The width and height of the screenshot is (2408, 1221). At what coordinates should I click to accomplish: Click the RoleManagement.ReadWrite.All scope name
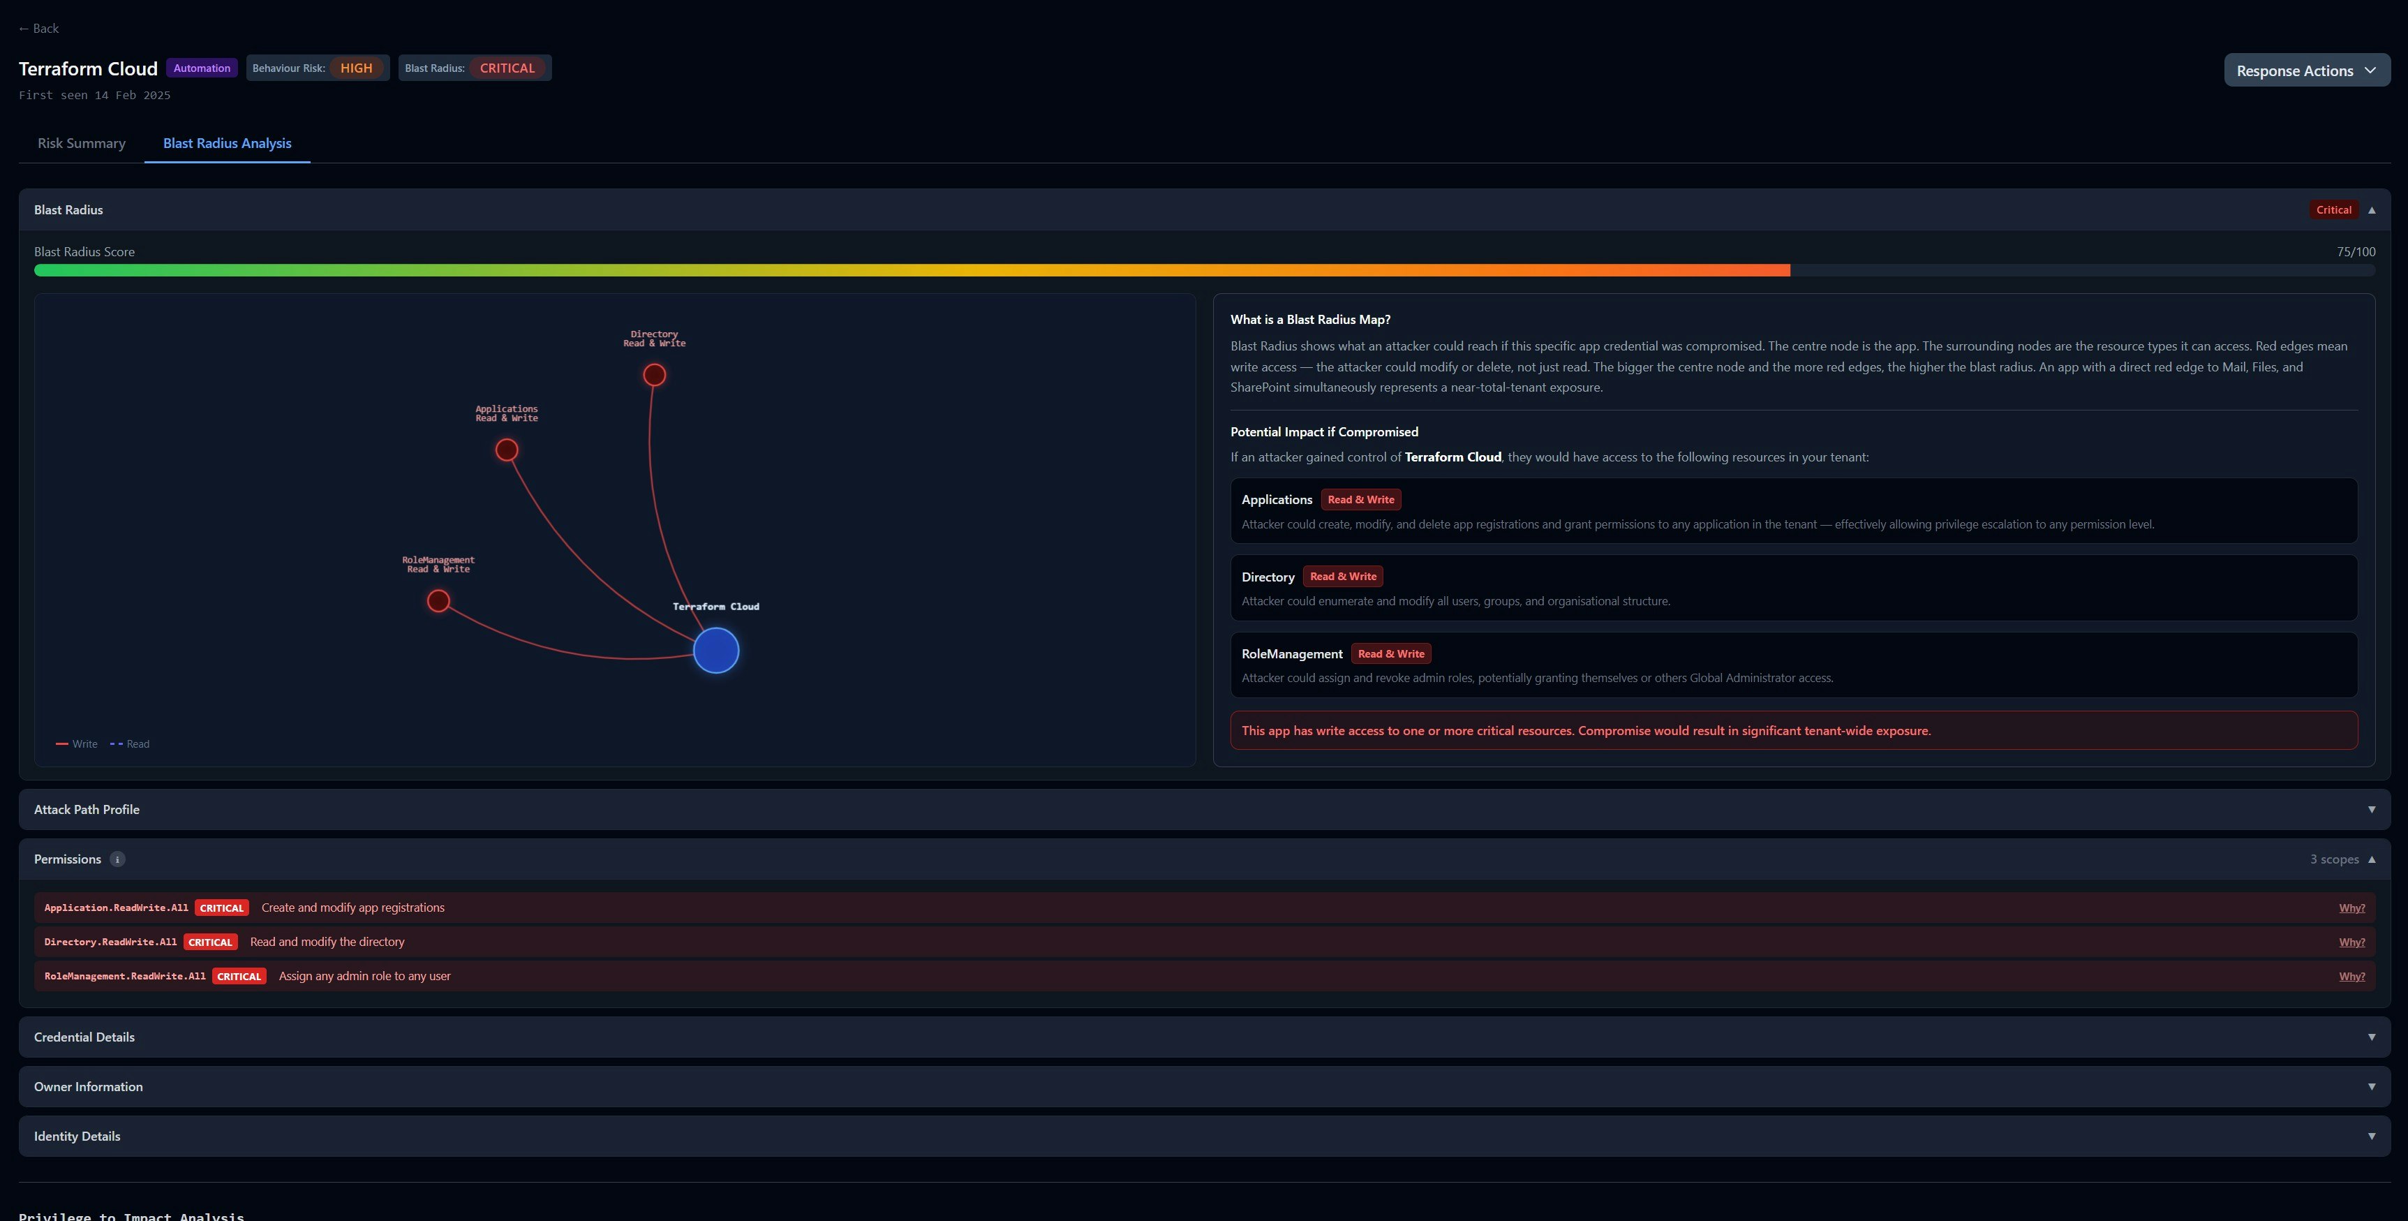click(124, 976)
